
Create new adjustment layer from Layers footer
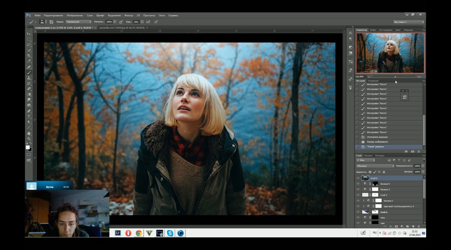[402, 227]
